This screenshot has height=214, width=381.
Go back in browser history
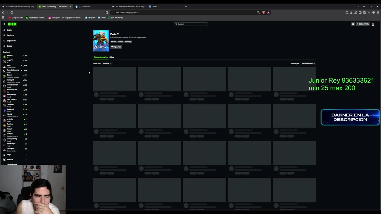(x=3, y=12)
